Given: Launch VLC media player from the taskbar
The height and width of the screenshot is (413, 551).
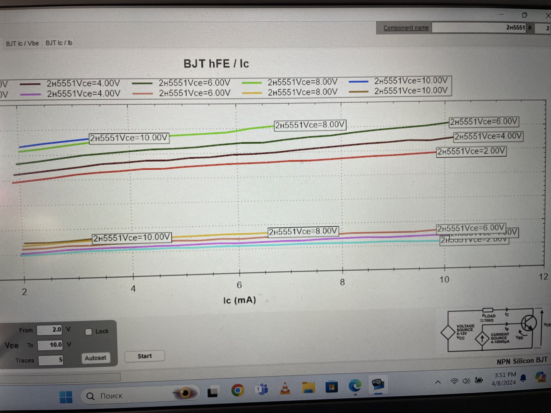Looking at the screenshot, I should coord(285,388).
